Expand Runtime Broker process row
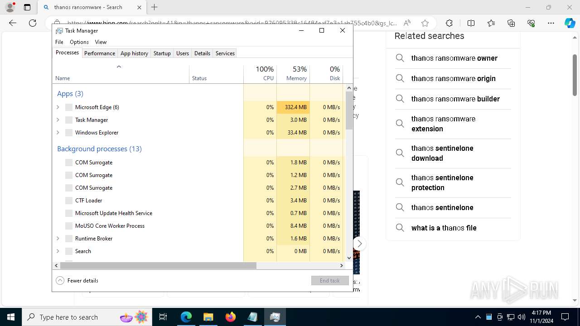 click(x=58, y=239)
